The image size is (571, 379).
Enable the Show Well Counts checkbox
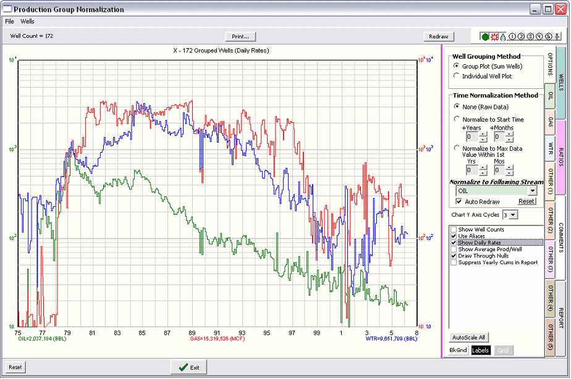pos(454,230)
